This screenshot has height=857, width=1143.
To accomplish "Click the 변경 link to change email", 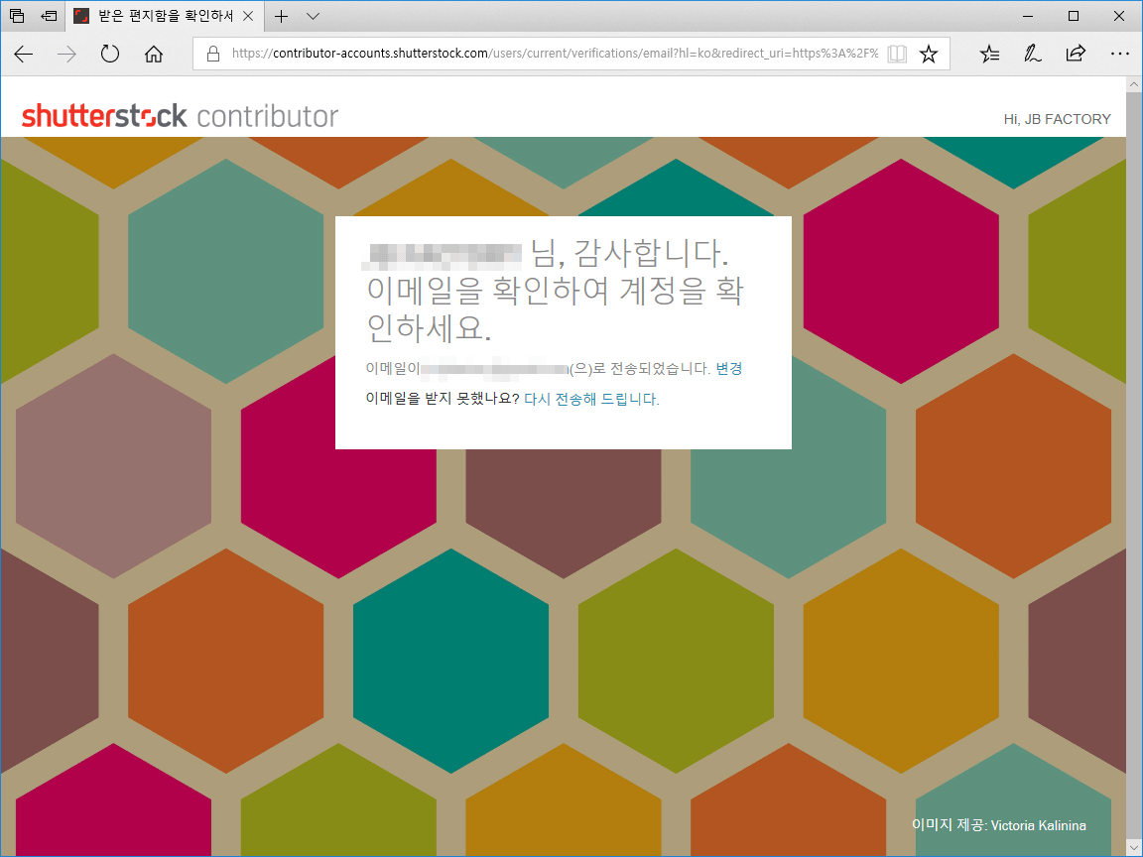I will tap(729, 369).
